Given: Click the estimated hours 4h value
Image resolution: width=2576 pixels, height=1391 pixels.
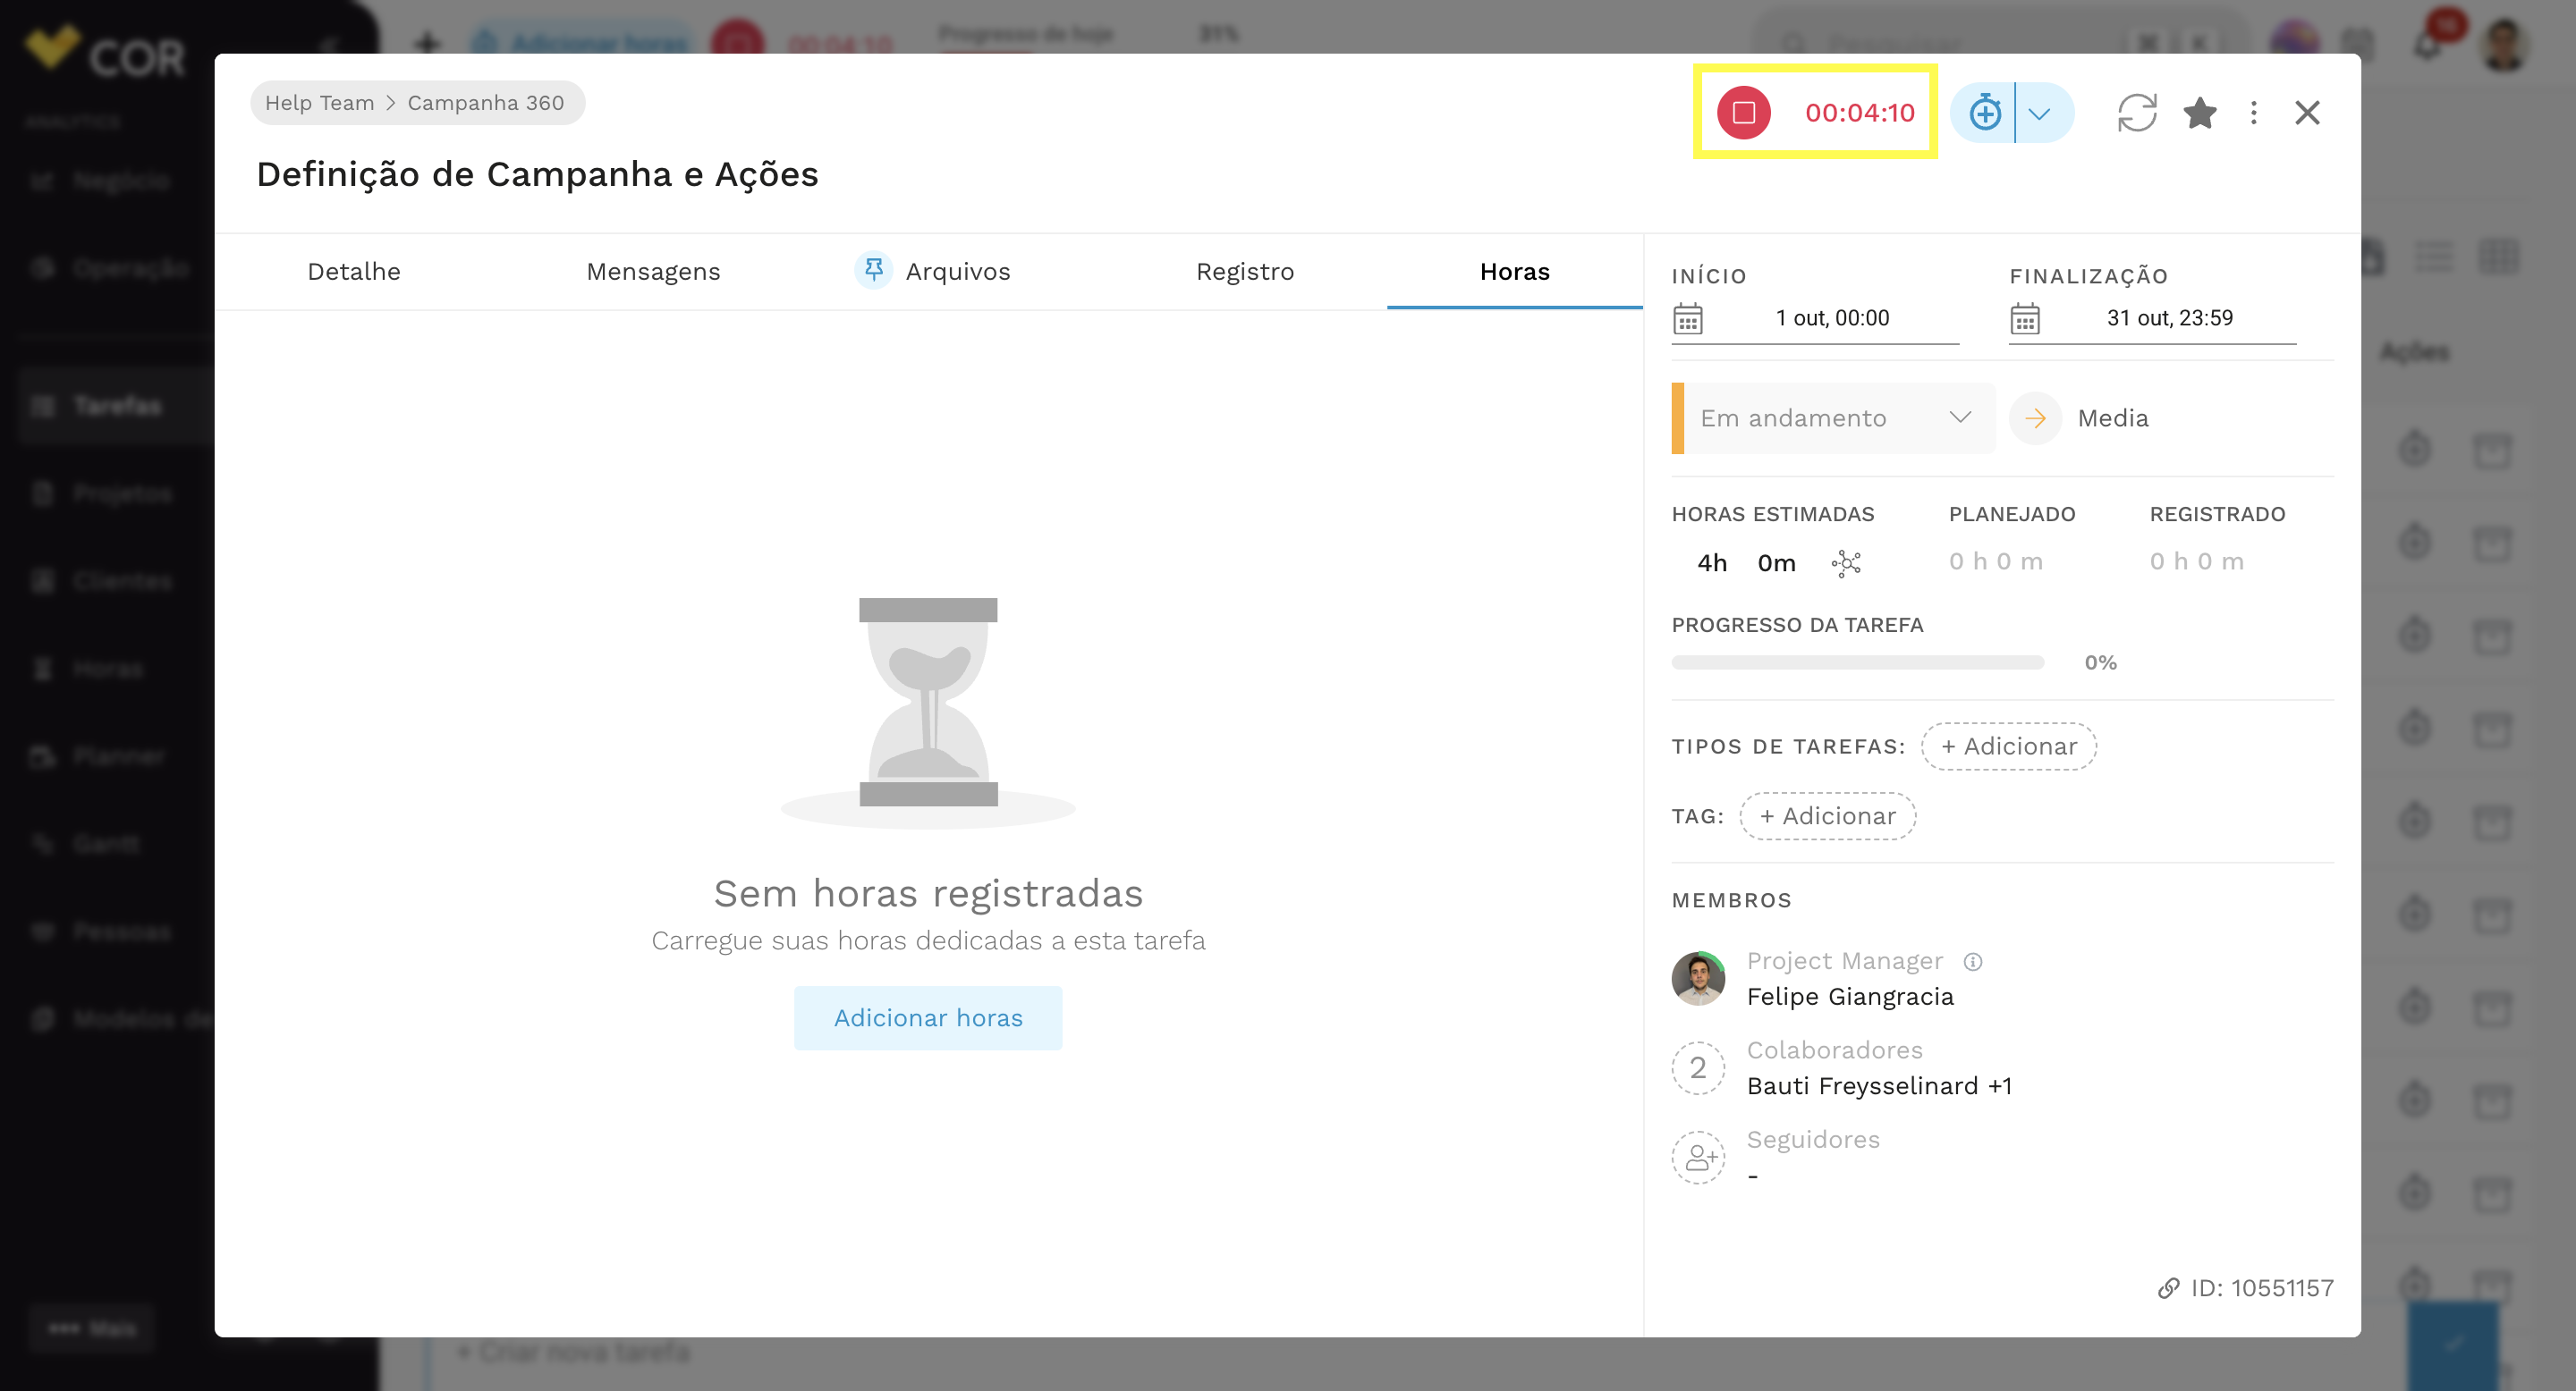Looking at the screenshot, I should click(1711, 562).
